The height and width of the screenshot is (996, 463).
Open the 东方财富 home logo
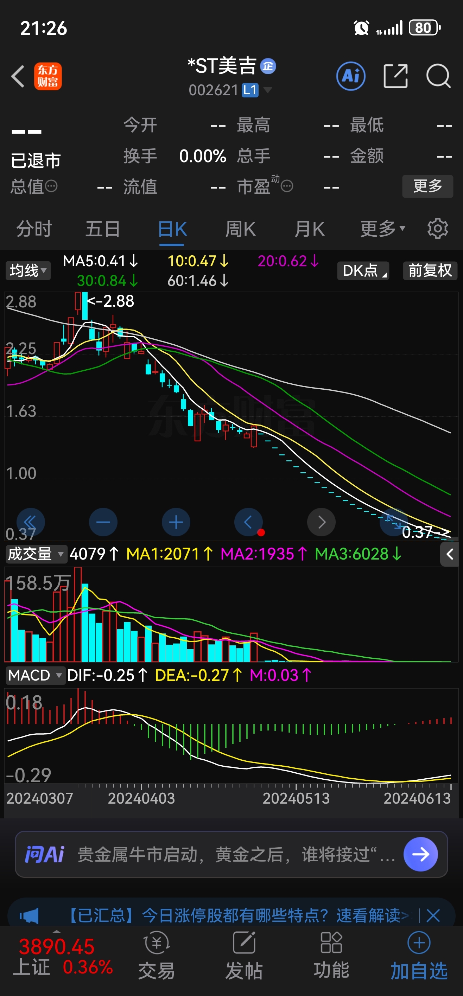[x=47, y=76]
